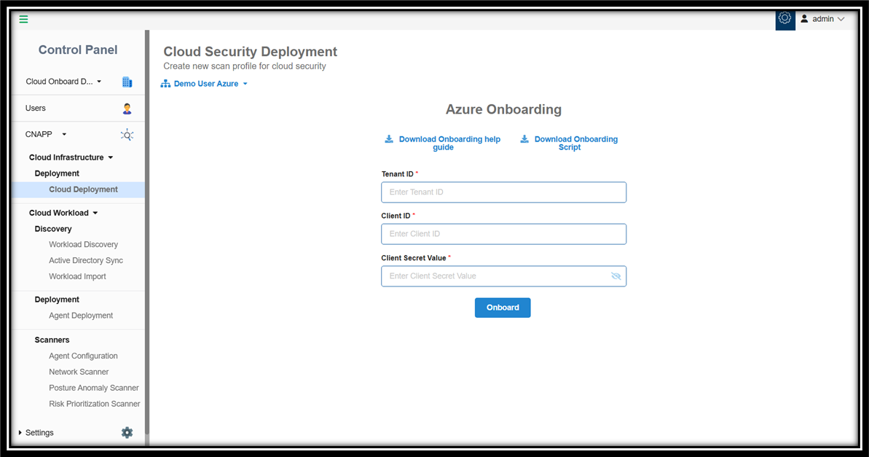Open Workload Import

77,277
